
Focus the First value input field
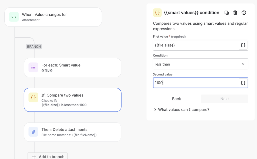pos(196,45)
